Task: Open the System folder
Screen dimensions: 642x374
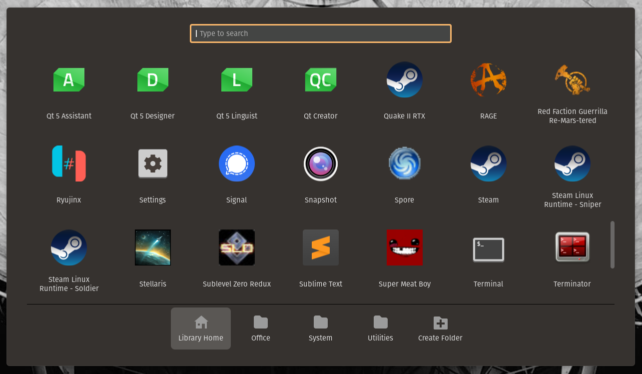Action: pyautogui.click(x=321, y=328)
